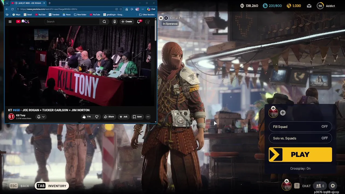This screenshot has height=194, width=345.
Task: Click the 1,030 yellow currency icon
Action: (289, 6)
